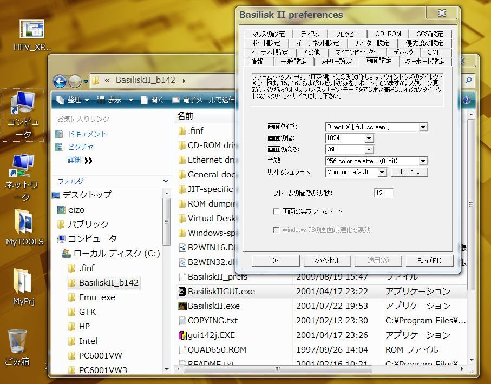
Task: Open the CD-ROM drivers folder icon
Action: pos(182,145)
